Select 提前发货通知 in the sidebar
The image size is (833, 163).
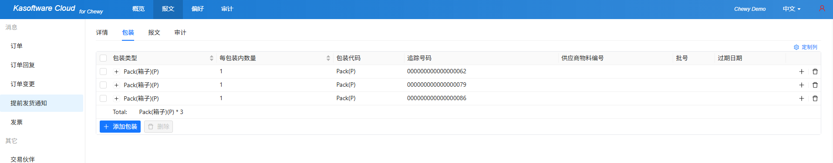[41, 103]
